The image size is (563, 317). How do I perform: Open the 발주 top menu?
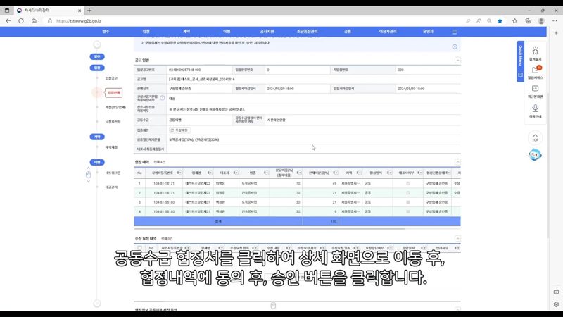106,32
